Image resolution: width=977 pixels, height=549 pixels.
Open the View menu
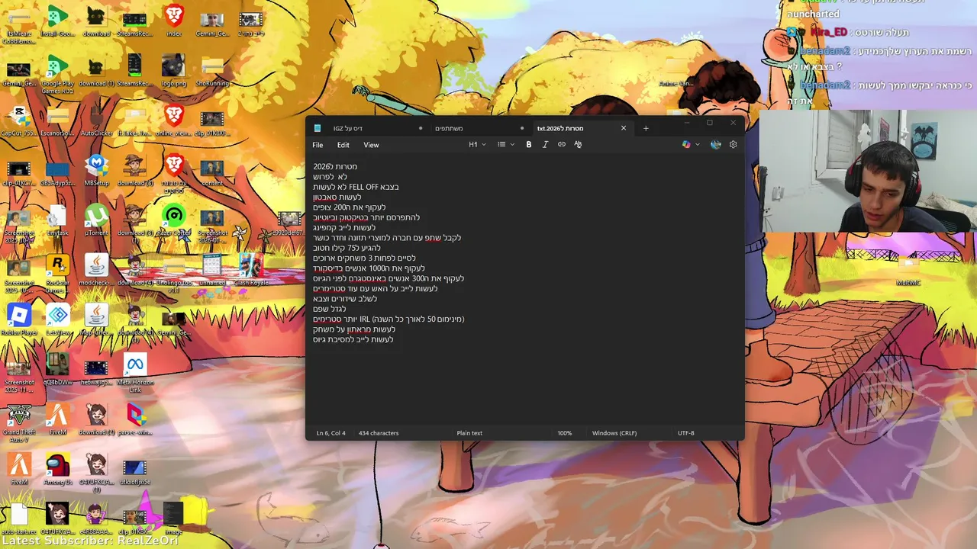371,145
